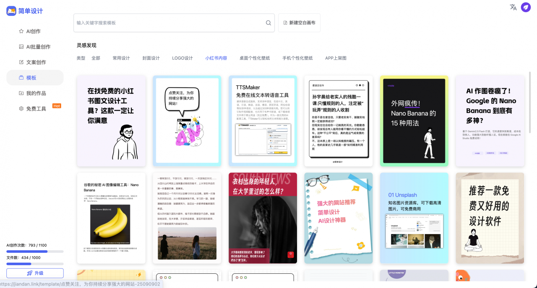This screenshot has height=288, width=537.
Task: Open the 01 Unsplash template card
Action: pos(414,218)
